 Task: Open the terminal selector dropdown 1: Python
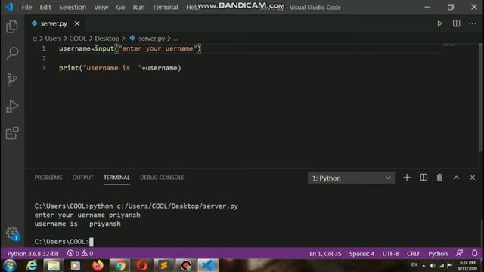[351, 178]
